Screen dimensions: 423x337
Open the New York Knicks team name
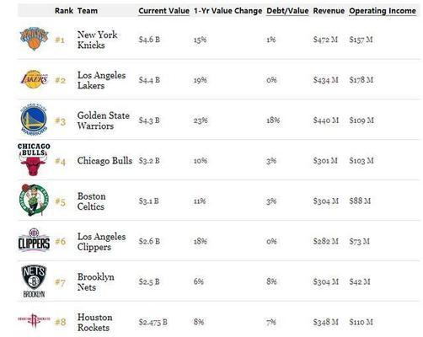coord(97,40)
